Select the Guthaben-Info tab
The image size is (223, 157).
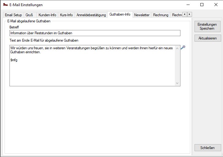click(120, 15)
